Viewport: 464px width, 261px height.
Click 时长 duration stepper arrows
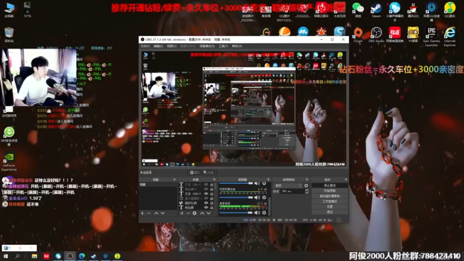[307, 191]
